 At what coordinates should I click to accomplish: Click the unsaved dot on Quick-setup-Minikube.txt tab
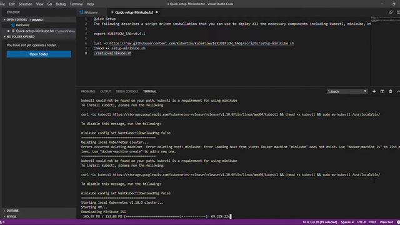click(x=157, y=12)
